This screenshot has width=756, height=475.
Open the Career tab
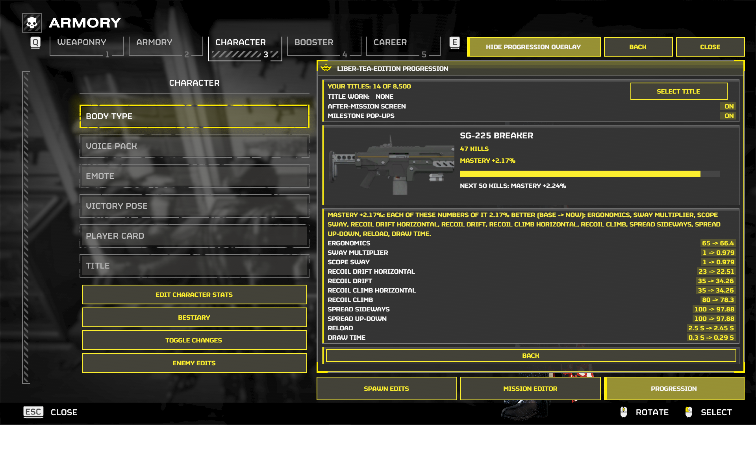403,46
